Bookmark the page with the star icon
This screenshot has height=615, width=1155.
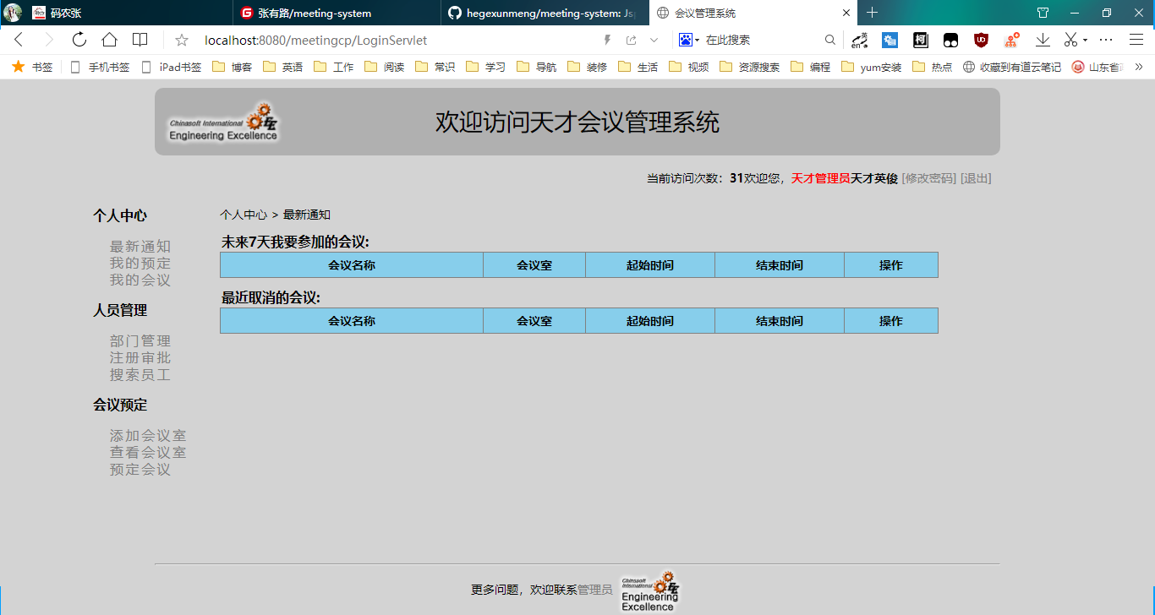181,39
